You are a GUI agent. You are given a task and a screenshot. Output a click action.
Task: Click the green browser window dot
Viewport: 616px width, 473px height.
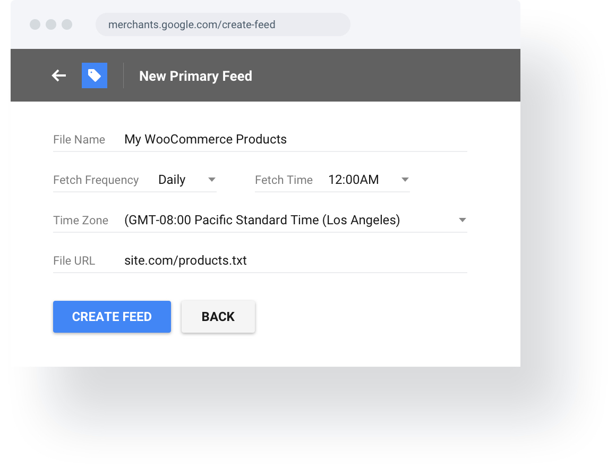(66, 24)
